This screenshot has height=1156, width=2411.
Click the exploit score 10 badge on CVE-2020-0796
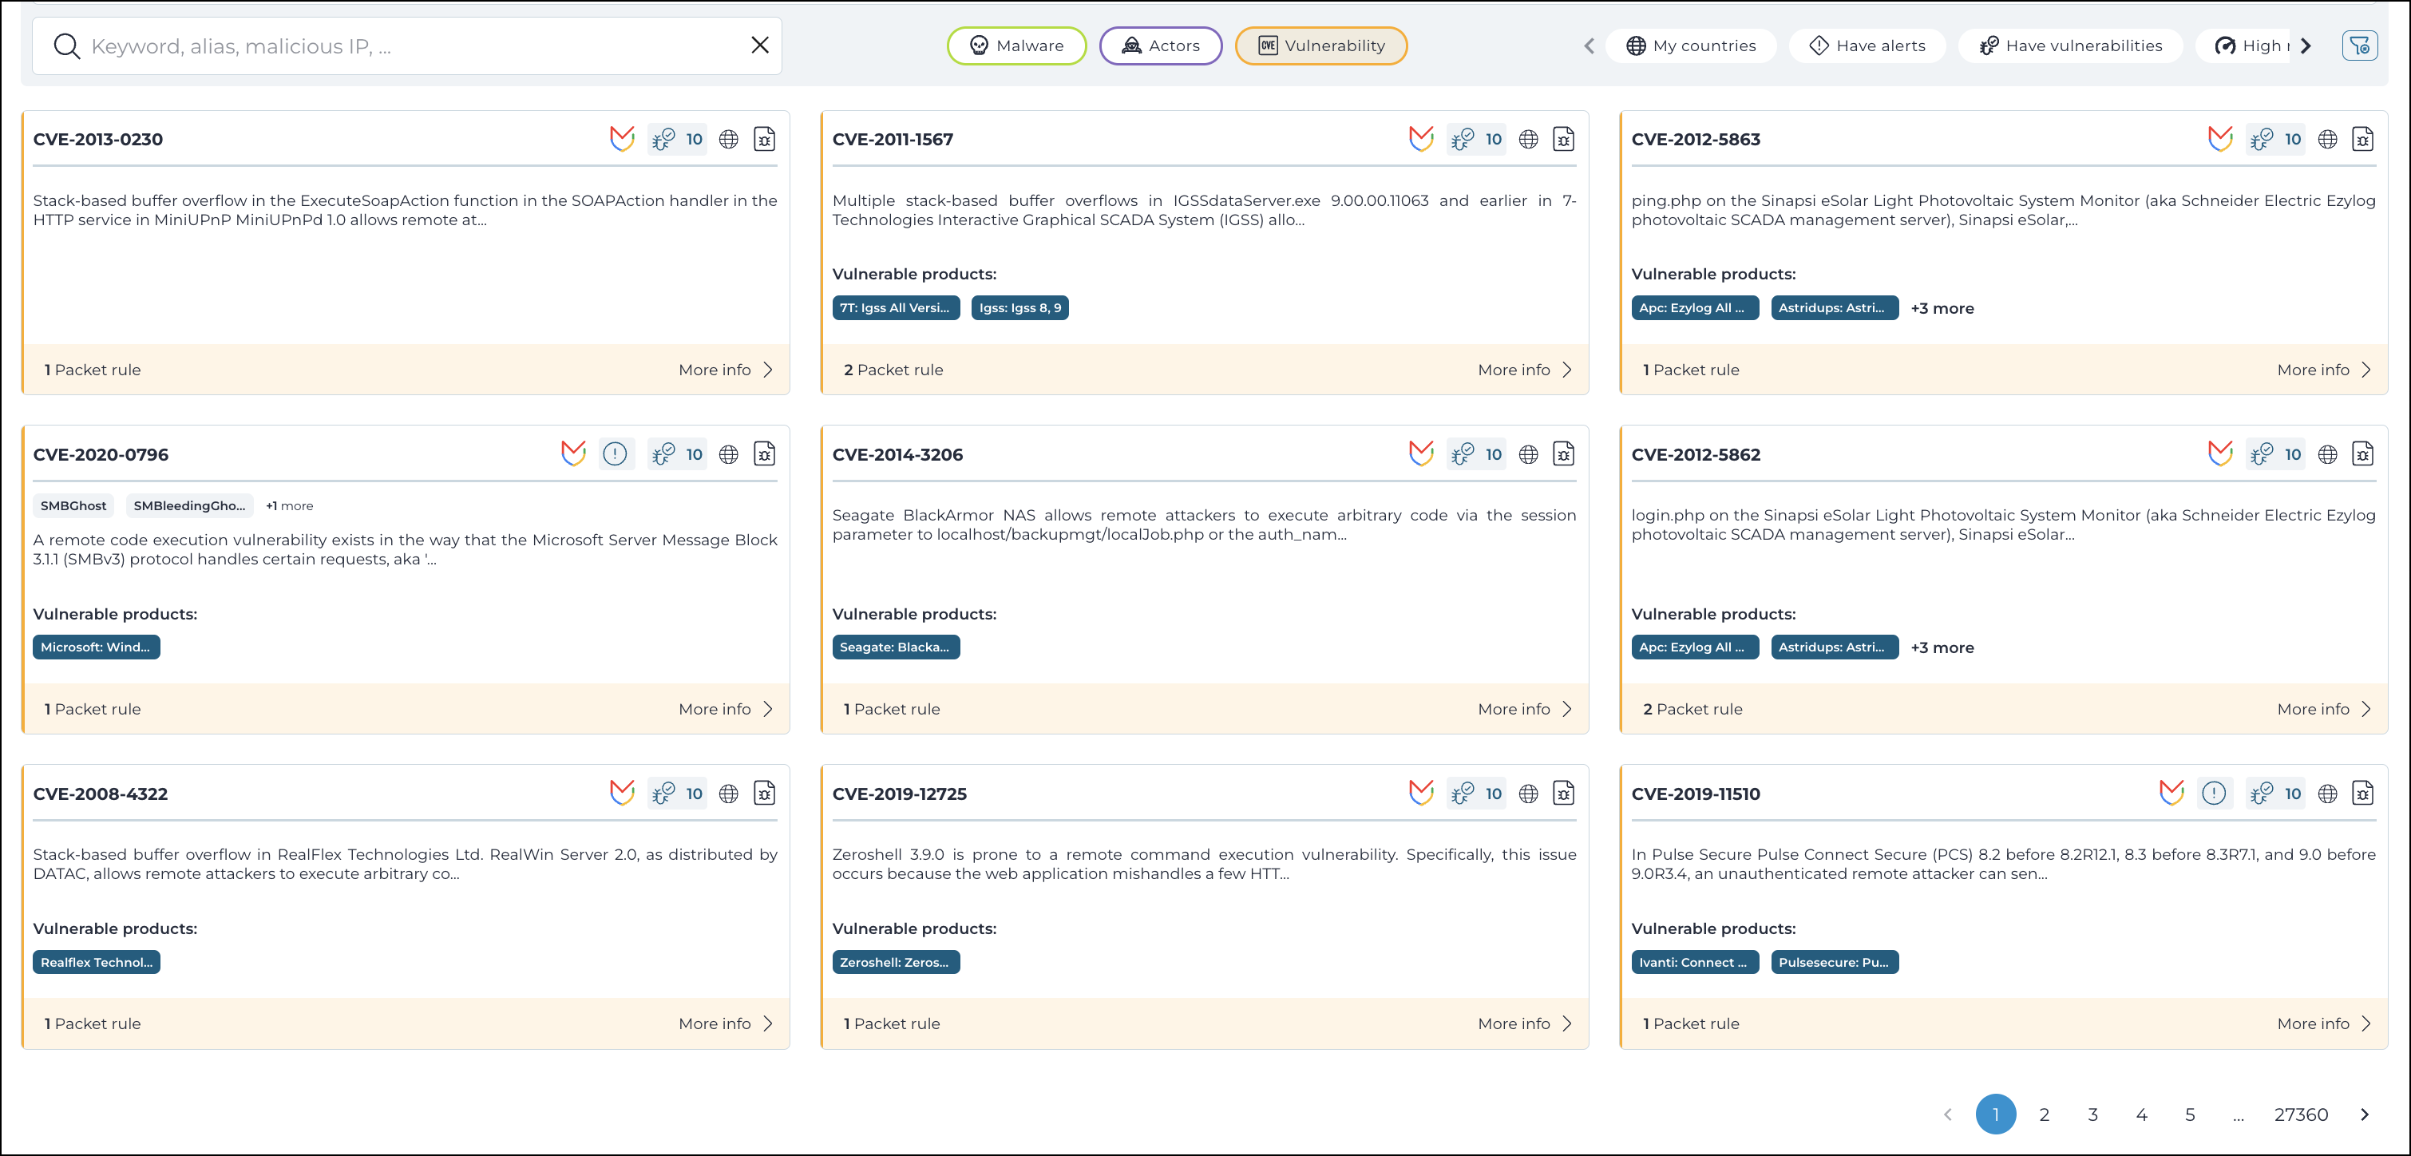[677, 454]
